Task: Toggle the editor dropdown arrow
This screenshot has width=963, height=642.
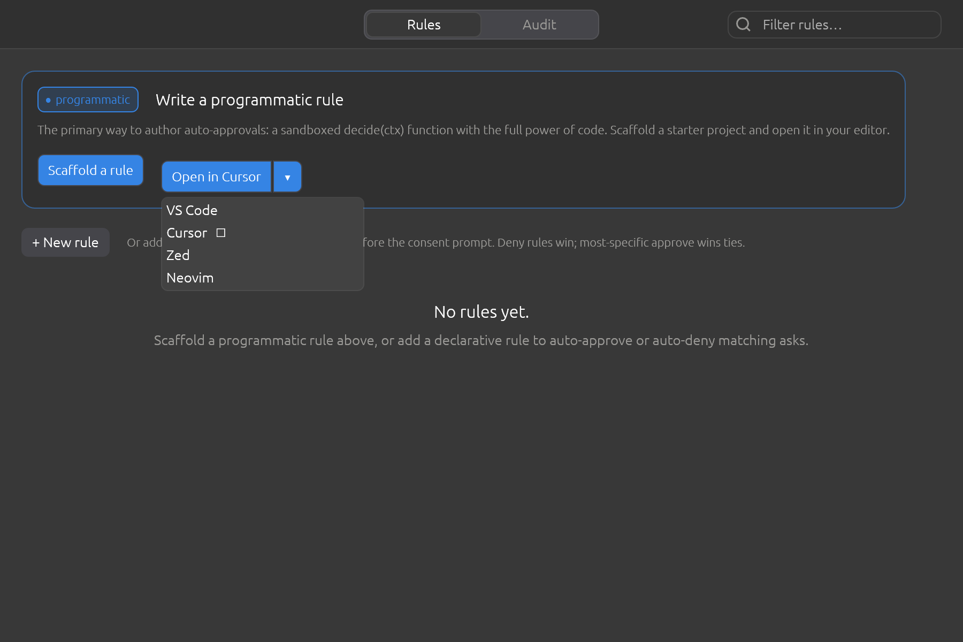Action: click(288, 177)
